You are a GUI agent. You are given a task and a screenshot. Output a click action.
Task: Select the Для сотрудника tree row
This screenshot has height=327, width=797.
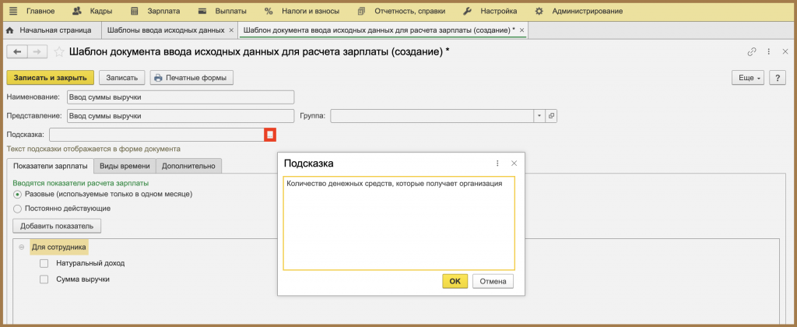tap(59, 247)
